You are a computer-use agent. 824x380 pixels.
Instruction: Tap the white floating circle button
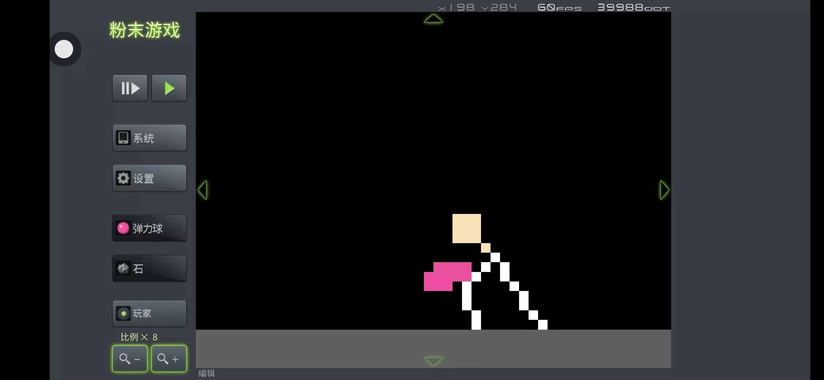tap(64, 49)
